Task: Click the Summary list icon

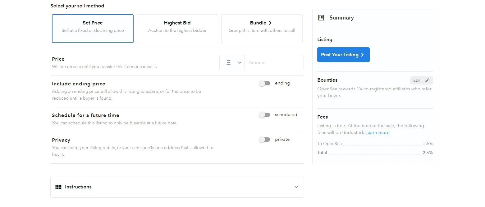Action: (x=321, y=18)
